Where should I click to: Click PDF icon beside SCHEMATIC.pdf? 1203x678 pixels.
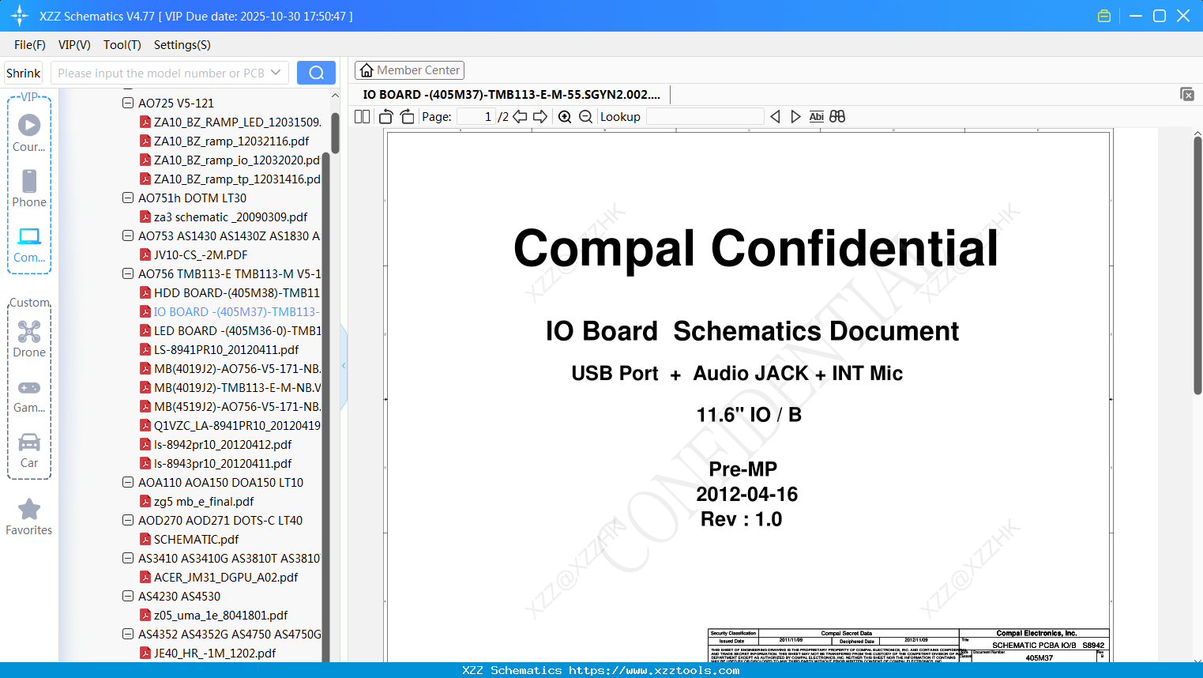click(145, 539)
